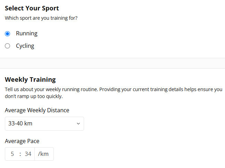This screenshot has width=225, height=168.
Task: Select the Running radio button
Action: (x=8, y=34)
